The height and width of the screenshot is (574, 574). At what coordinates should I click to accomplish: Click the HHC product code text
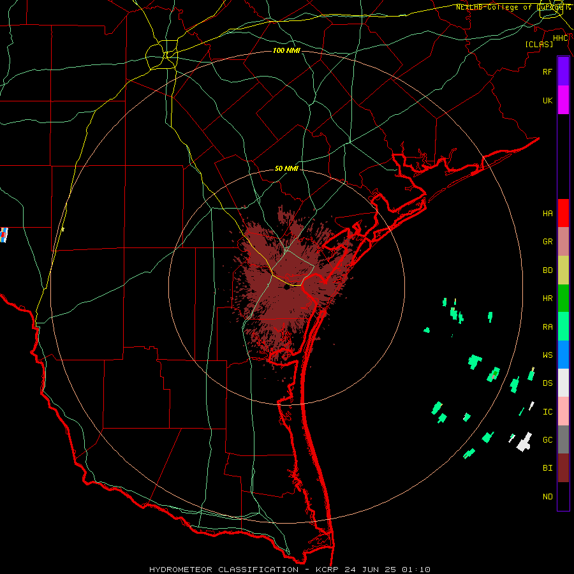[560, 38]
